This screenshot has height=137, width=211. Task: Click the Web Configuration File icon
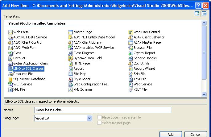coord(71,84)
